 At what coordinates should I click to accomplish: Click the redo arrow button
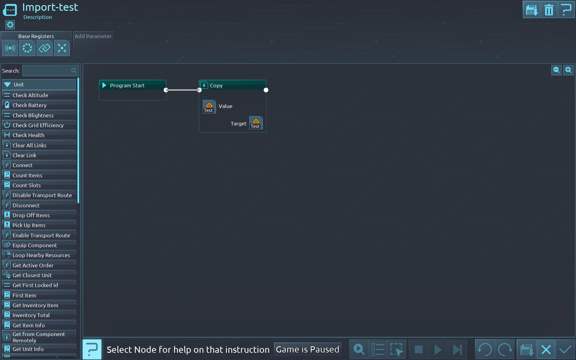tap(505, 349)
